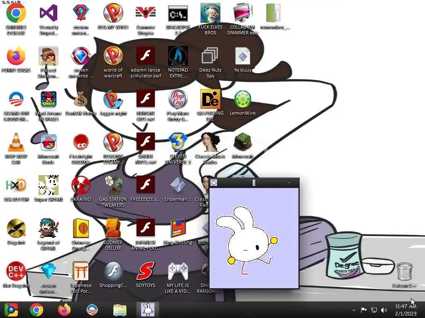
Task: Launch the Not Dogshit DEV C++ icon
Action: click(x=16, y=271)
